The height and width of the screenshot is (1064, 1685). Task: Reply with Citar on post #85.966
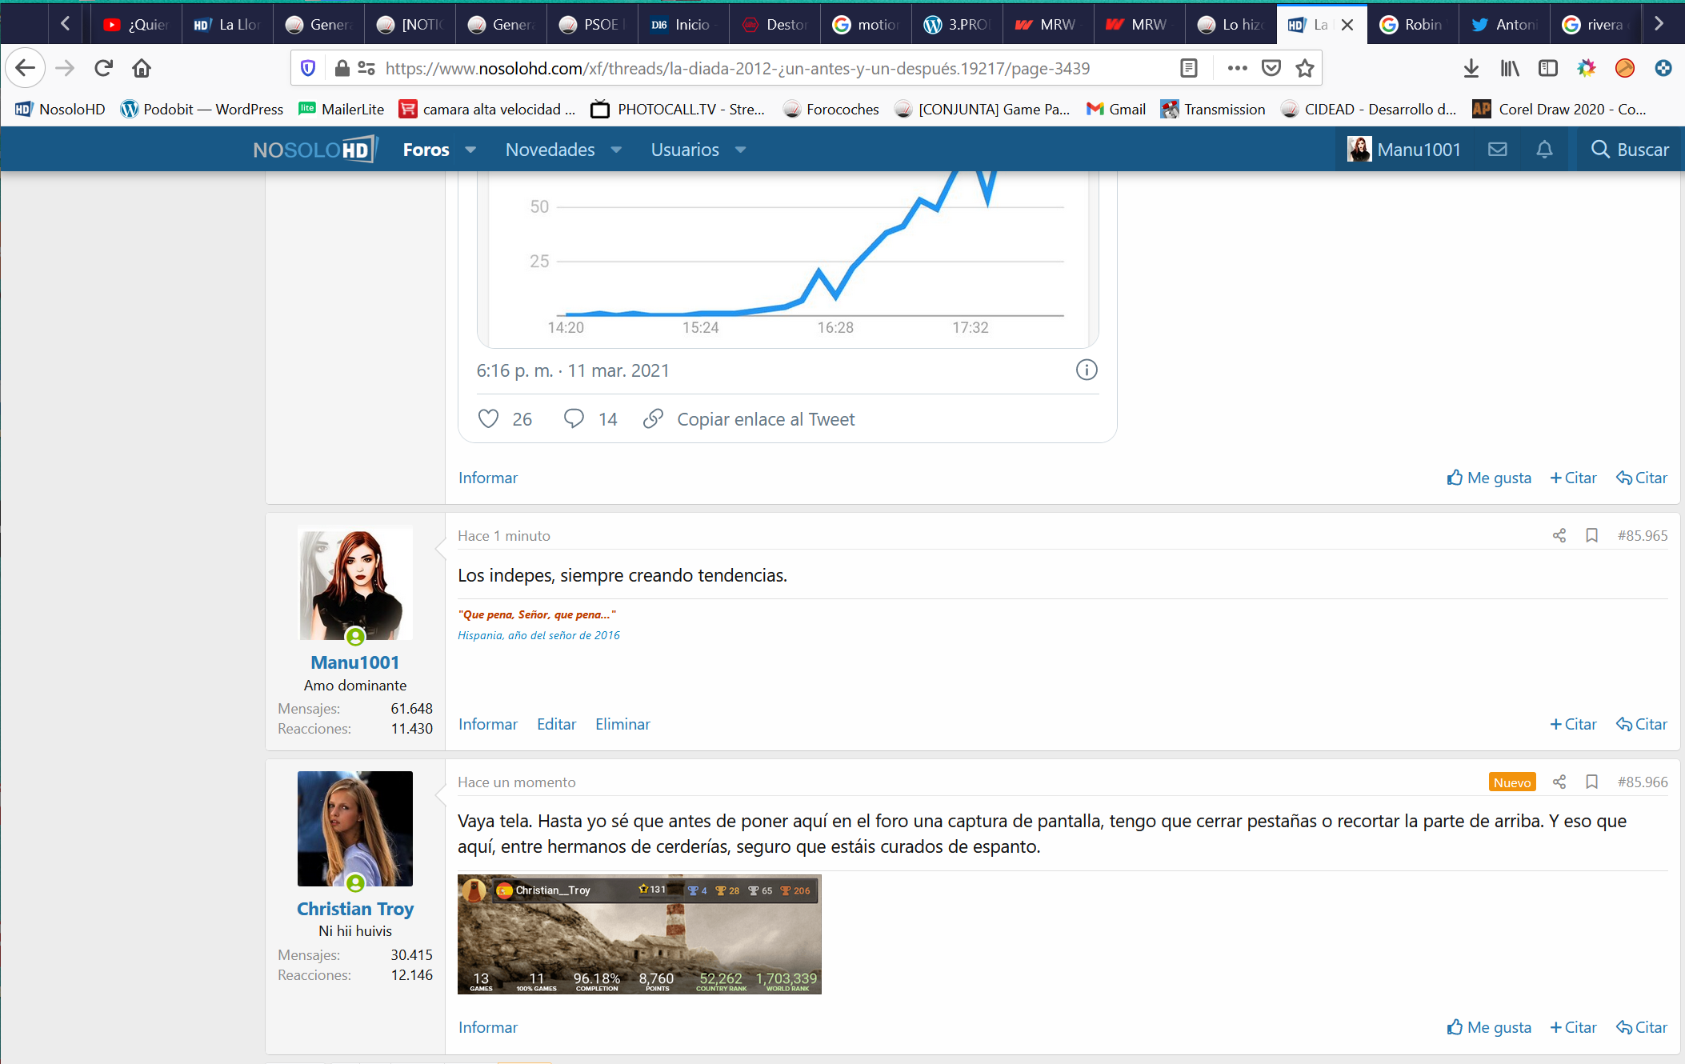(1641, 1027)
